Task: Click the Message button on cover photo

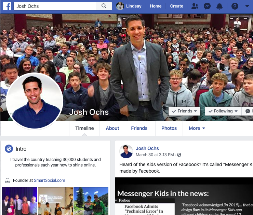Action: pos(247,111)
